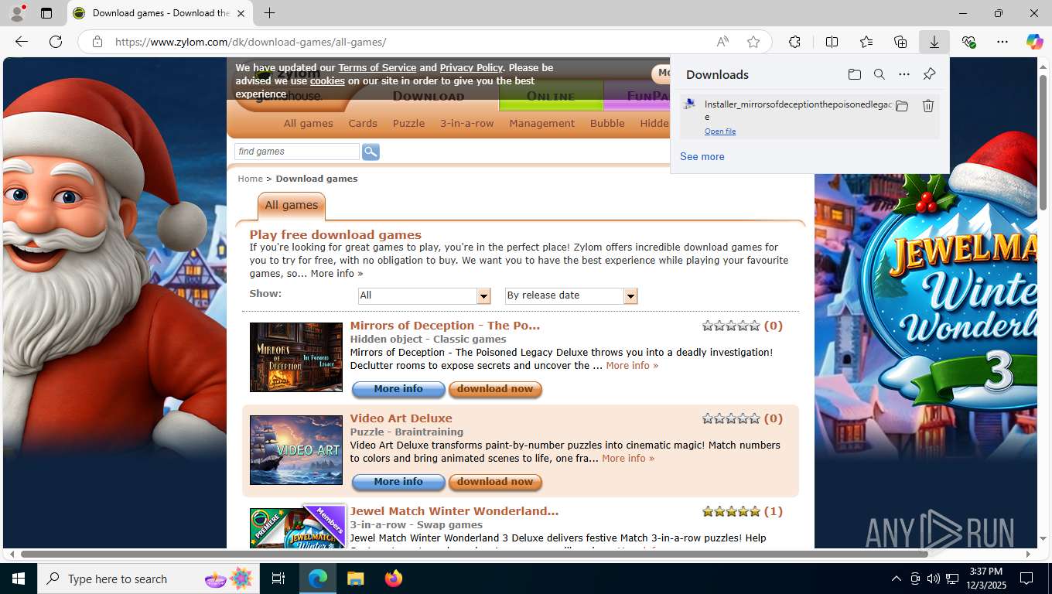This screenshot has width=1052, height=594.
Task: Click taskbar search box
Action: 149,579
